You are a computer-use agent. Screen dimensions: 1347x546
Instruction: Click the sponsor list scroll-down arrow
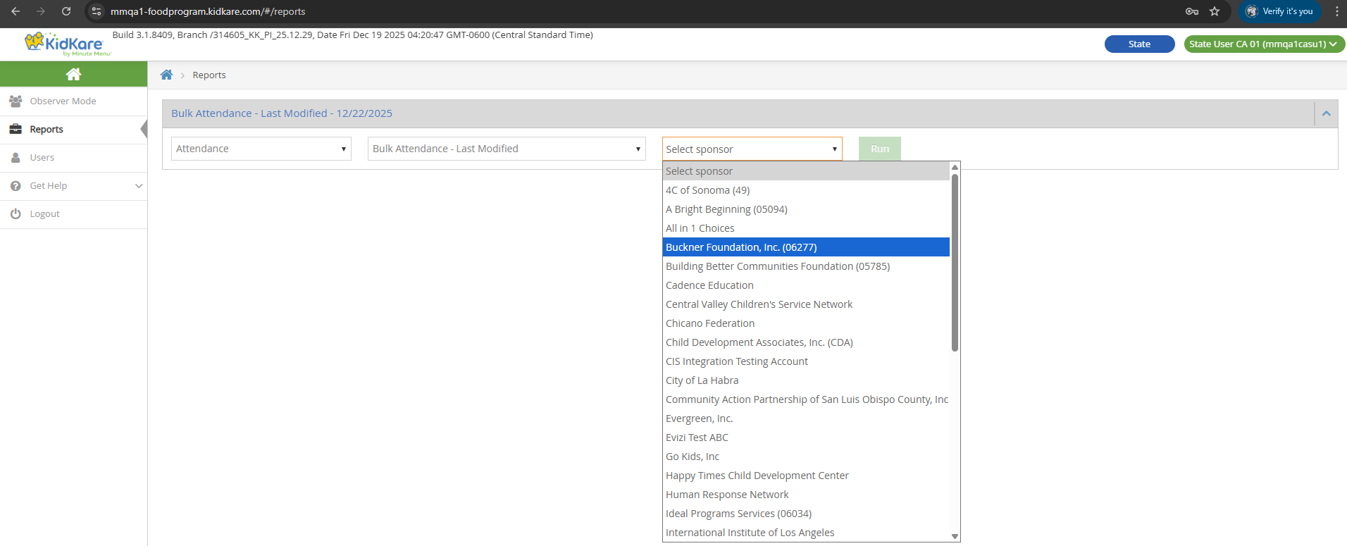coord(955,536)
